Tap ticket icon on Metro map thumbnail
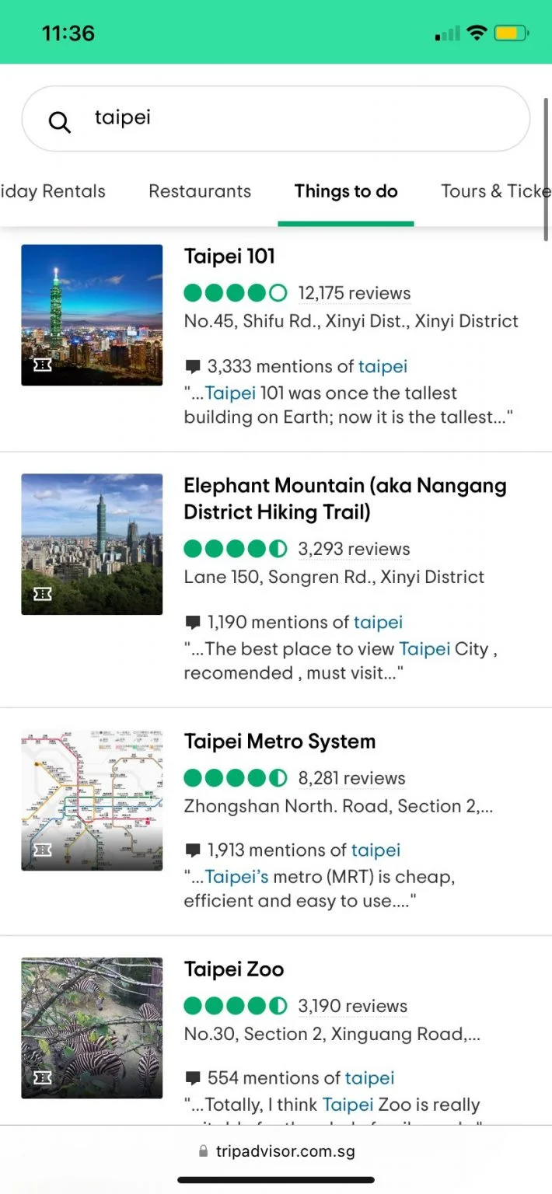The width and height of the screenshot is (552, 1194). [x=43, y=850]
